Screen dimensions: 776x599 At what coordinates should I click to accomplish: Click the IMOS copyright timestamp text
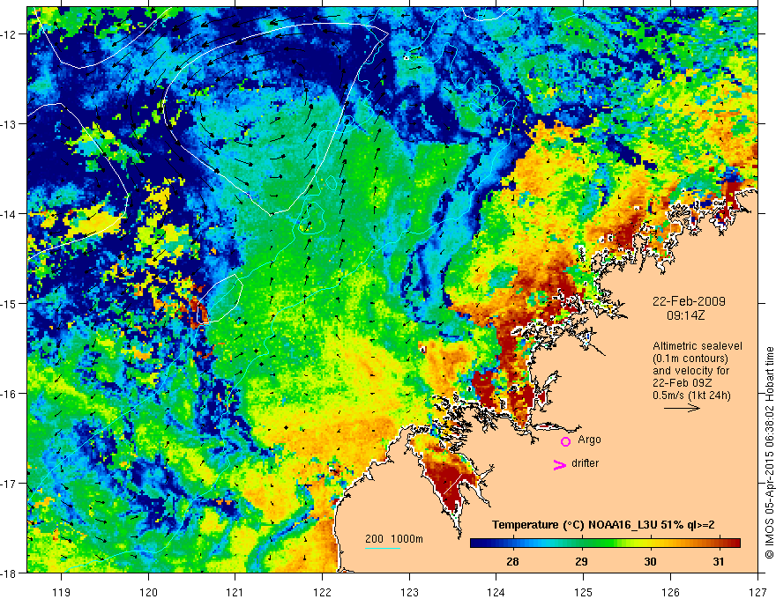tap(769, 452)
